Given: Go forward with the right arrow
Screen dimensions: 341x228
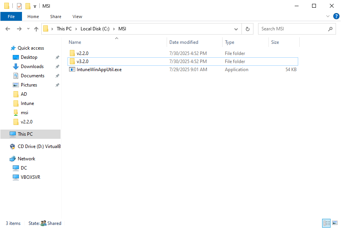Looking at the screenshot, I should [19, 29].
